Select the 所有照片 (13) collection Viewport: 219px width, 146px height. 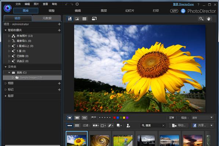[x=25, y=36]
